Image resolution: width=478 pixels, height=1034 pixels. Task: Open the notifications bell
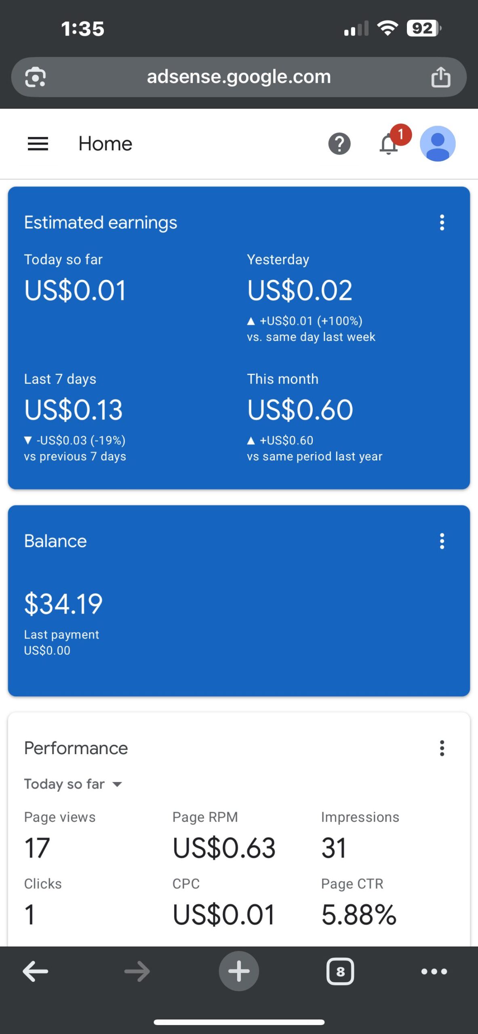(x=389, y=144)
